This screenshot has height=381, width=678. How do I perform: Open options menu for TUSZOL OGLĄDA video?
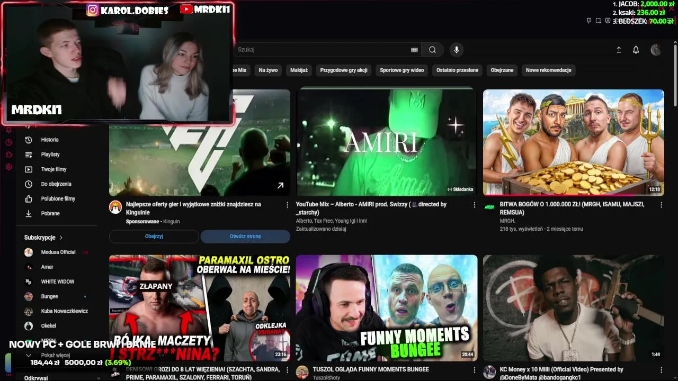(x=475, y=370)
